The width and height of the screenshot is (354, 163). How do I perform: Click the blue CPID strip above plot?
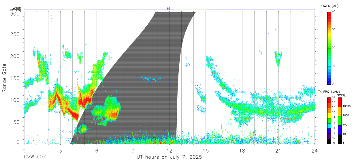(x=170, y=10)
